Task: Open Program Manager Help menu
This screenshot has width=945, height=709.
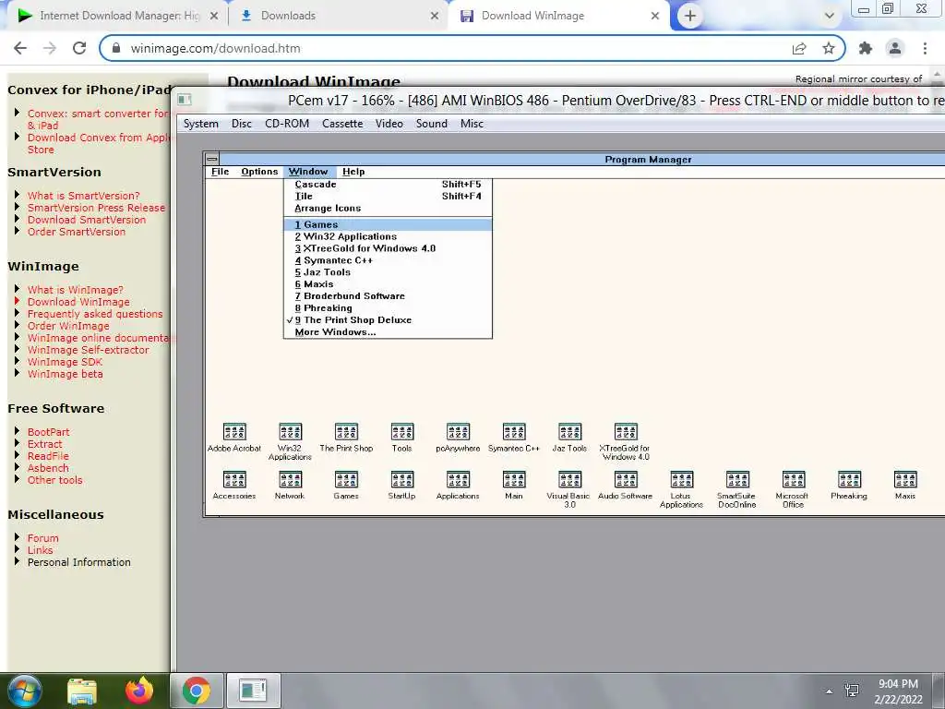Action: (353, 172)
